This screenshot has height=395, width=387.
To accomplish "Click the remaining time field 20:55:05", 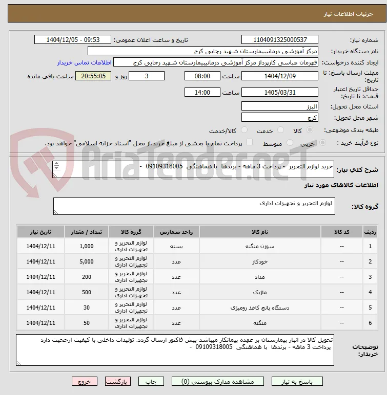I will (93, 76).
